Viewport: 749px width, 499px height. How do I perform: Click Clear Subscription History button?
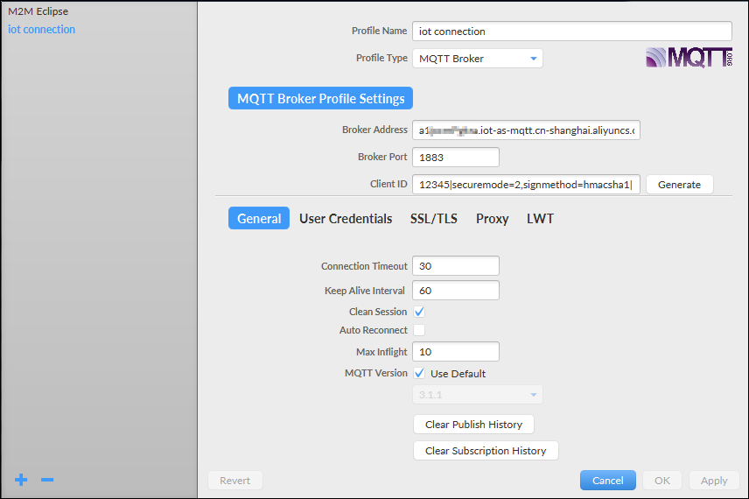(x=486, y=451)
